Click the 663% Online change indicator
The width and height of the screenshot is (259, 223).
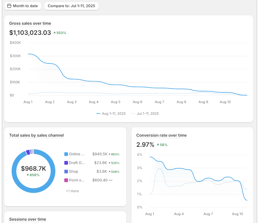click(114, 154)
